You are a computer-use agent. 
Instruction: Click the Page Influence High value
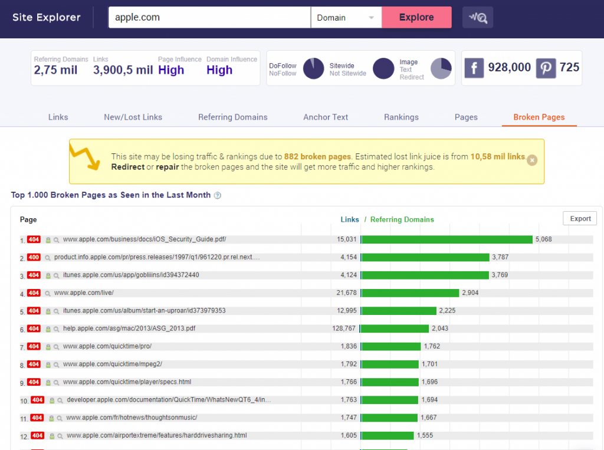(172, 70)
